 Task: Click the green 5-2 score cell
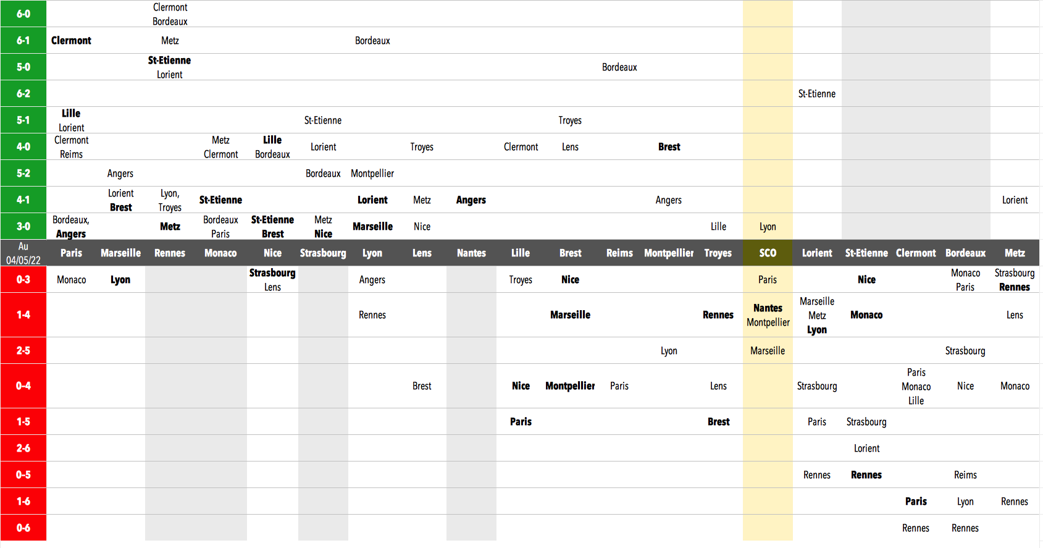point(23,174)
